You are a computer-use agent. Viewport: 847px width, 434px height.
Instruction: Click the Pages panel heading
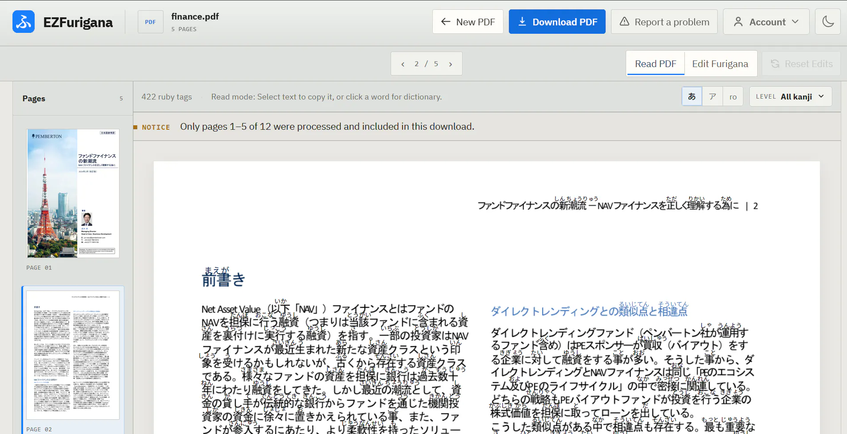tap(34, 99)
